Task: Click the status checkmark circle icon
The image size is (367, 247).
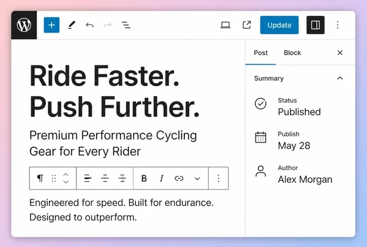Action: [x=261, y=103]
